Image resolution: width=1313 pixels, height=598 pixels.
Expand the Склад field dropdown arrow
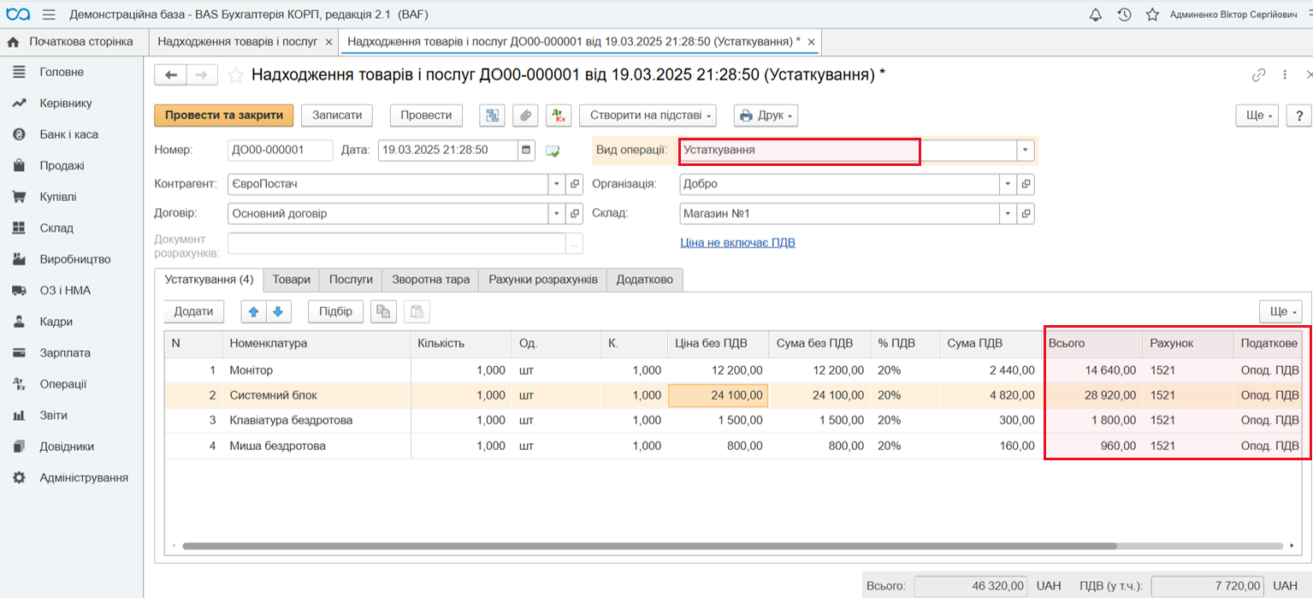point(1008,214)
